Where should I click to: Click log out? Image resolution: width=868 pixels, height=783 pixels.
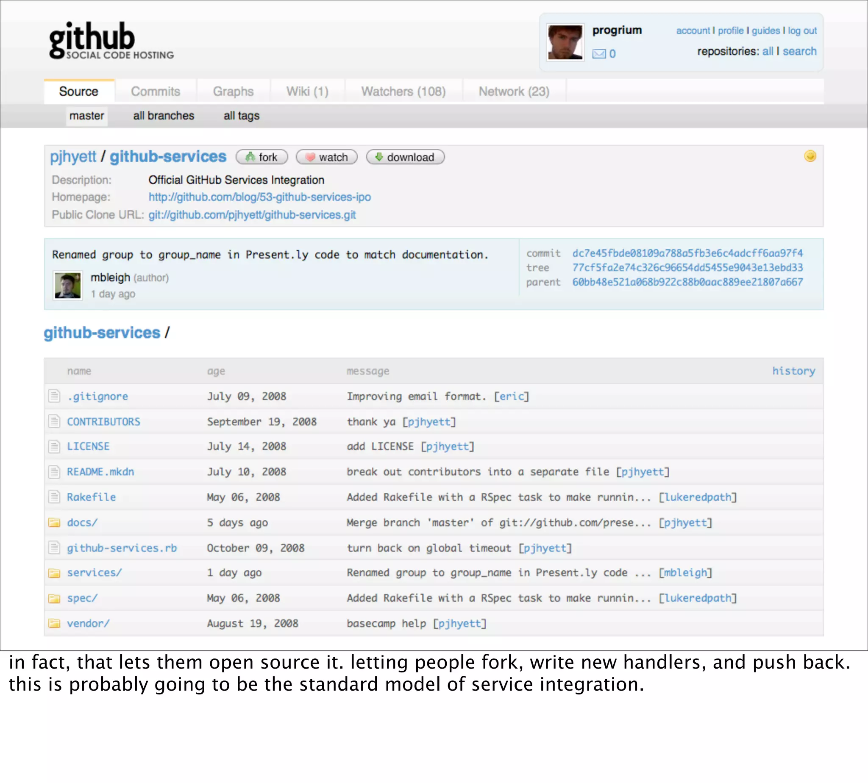tap(802, 31)
